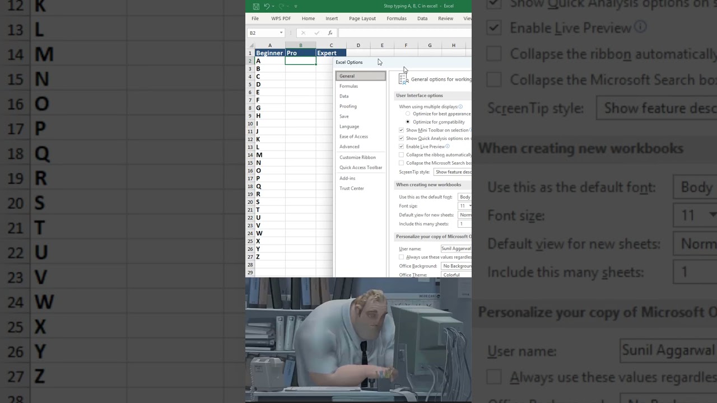717x403 pixels.
Task: Click the Cancel X beside the formula bar
Action: pyautogui.click(x=303, y=33)
